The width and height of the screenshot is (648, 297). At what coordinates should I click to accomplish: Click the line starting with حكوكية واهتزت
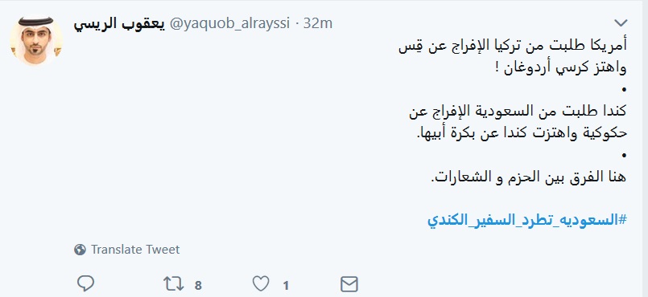pos(521,134)
